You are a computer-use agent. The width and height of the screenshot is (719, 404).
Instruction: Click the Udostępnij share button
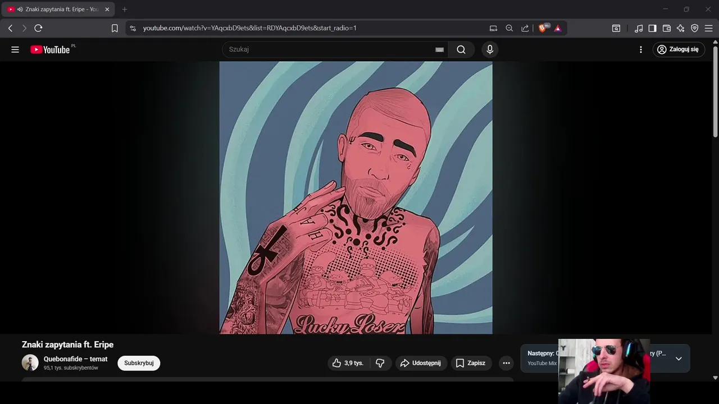tap(421, 363)
